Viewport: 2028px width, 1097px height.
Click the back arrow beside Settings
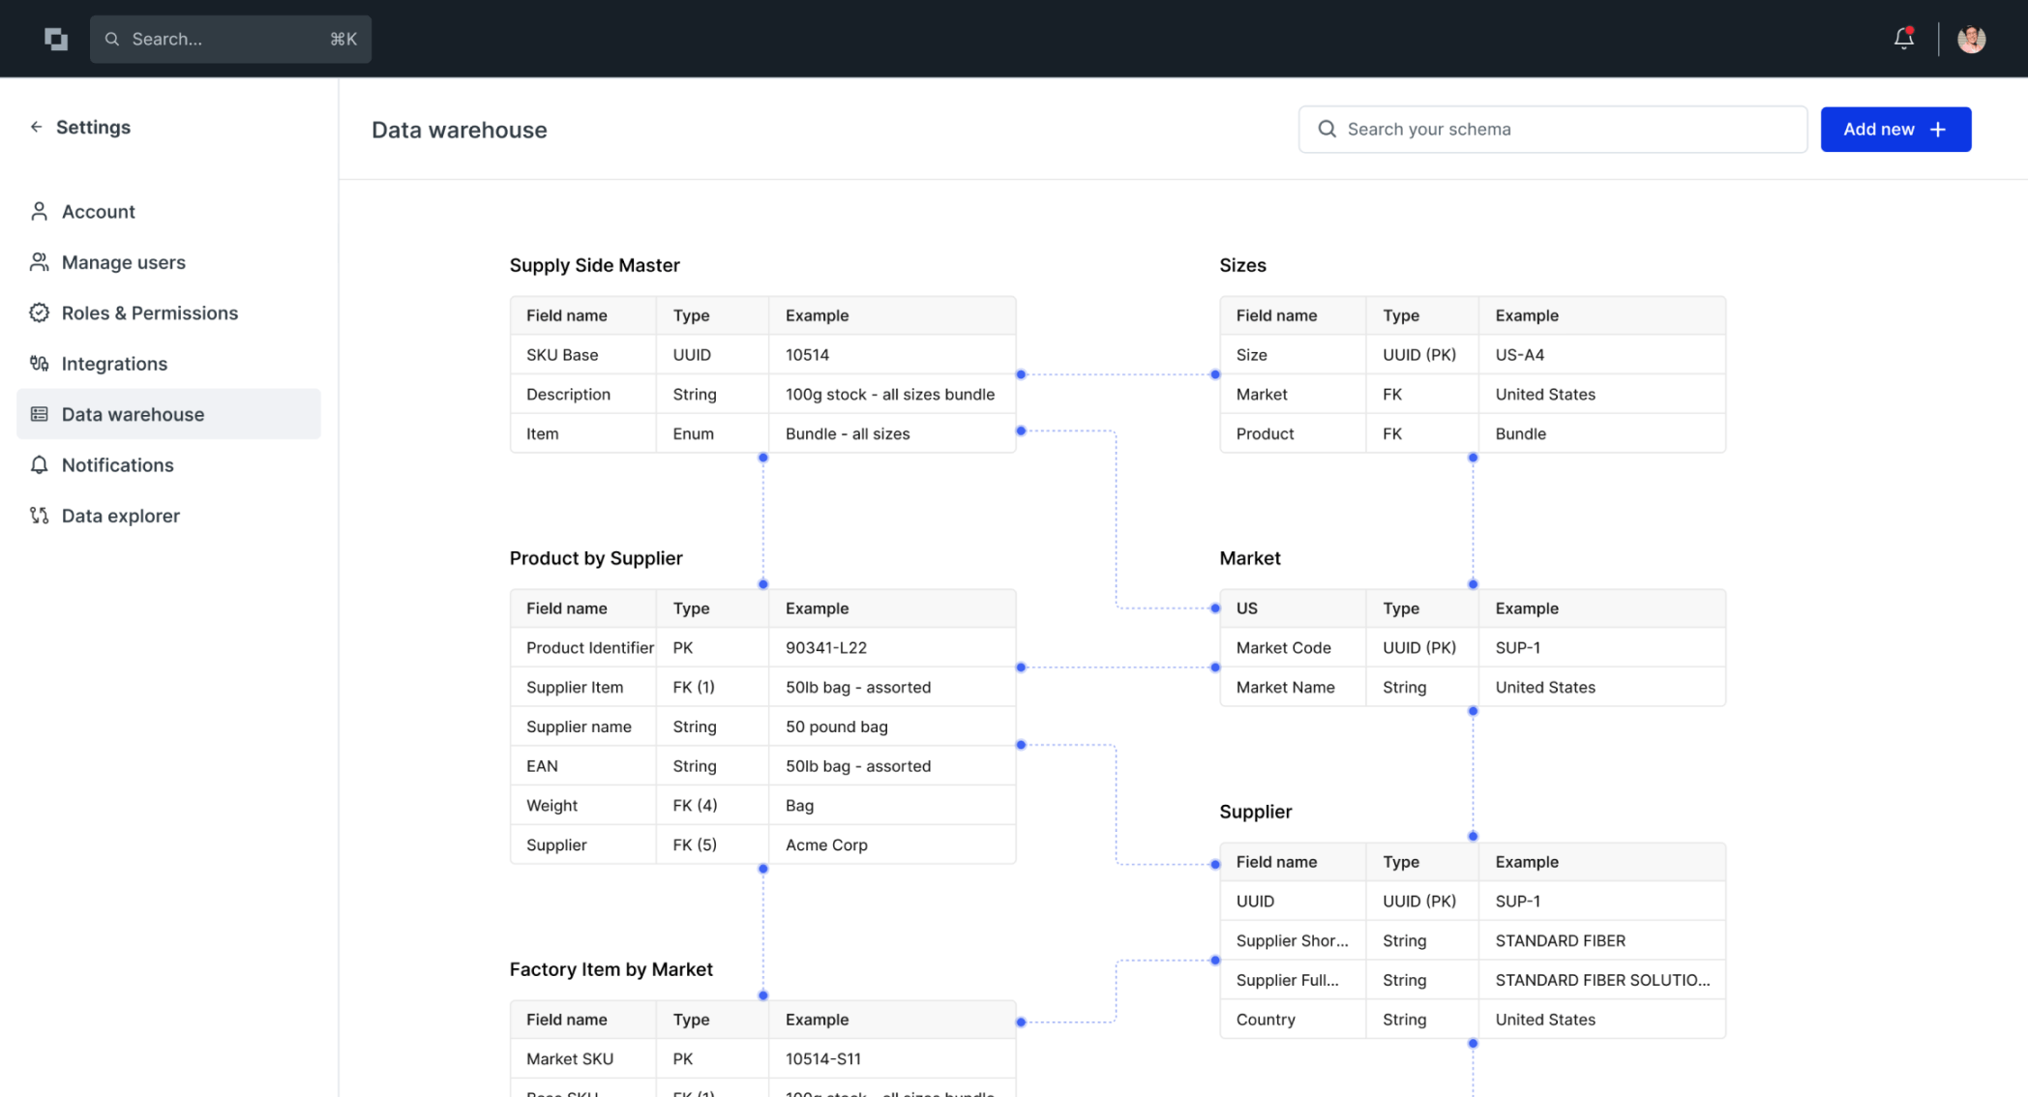pyautogui.click(x=37, y=127)
